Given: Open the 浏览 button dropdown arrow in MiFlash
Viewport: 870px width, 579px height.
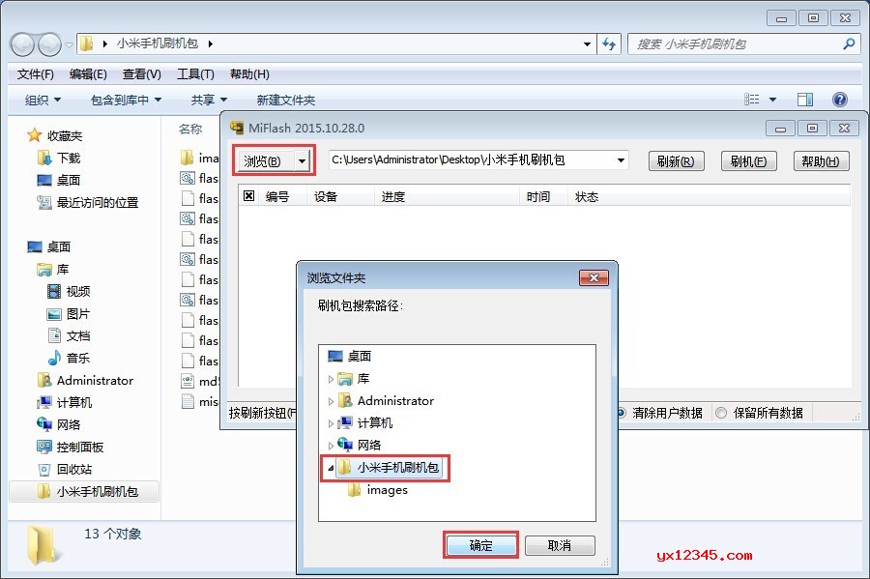Looking at the screenshot, I should click(302, 161).
